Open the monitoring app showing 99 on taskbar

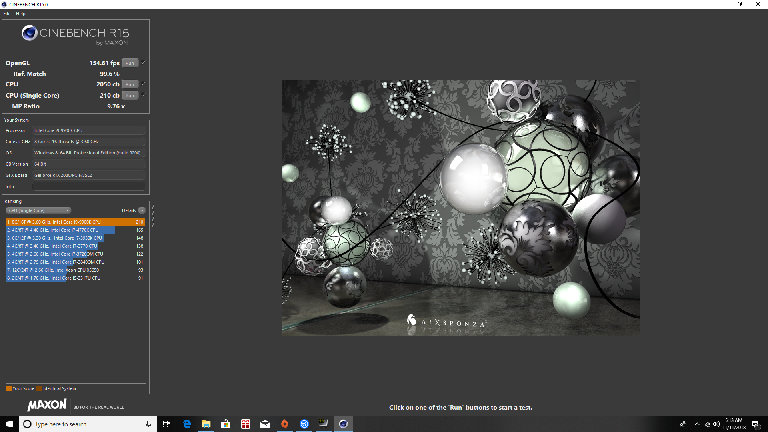[324, 424]
